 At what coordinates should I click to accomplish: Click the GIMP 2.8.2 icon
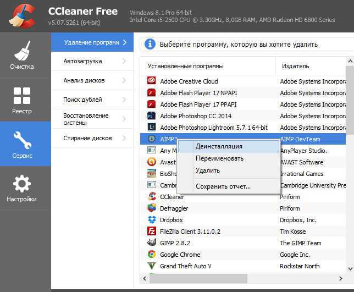pyautogui.click(x=152, y=243)
